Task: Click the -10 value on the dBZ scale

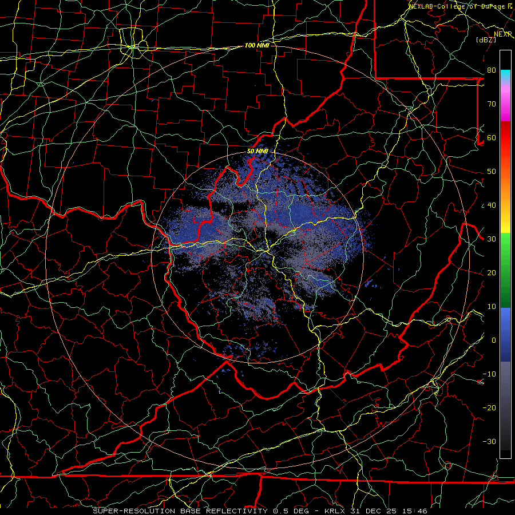Action: click(x=489, y=374)
